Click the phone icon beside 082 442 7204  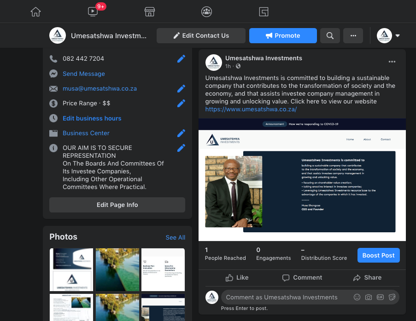click(53, 59)
